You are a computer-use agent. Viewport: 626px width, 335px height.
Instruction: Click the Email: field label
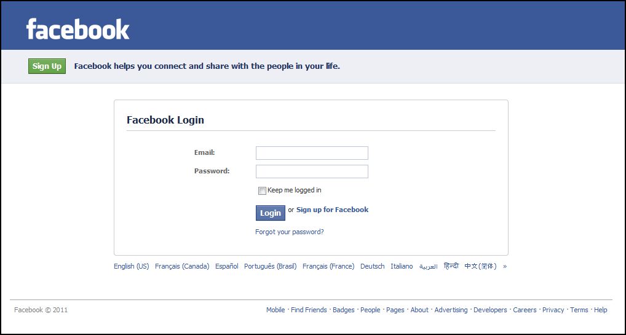click(204, 152)
